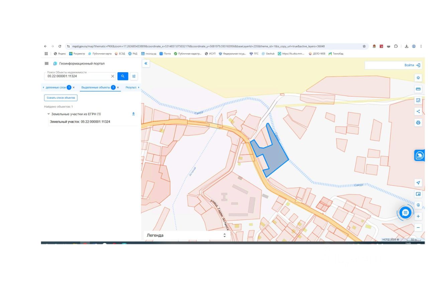Open the Публичная кадастр... bookmark
This screenshot has width=428, height=302.
188,53
